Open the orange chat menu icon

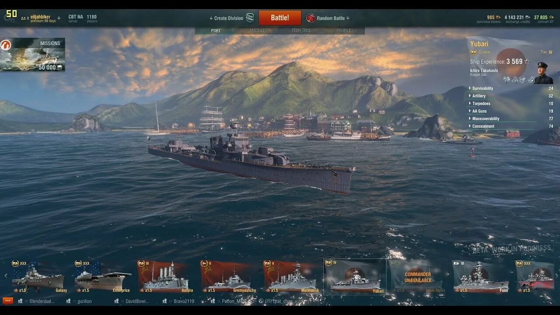8,301
